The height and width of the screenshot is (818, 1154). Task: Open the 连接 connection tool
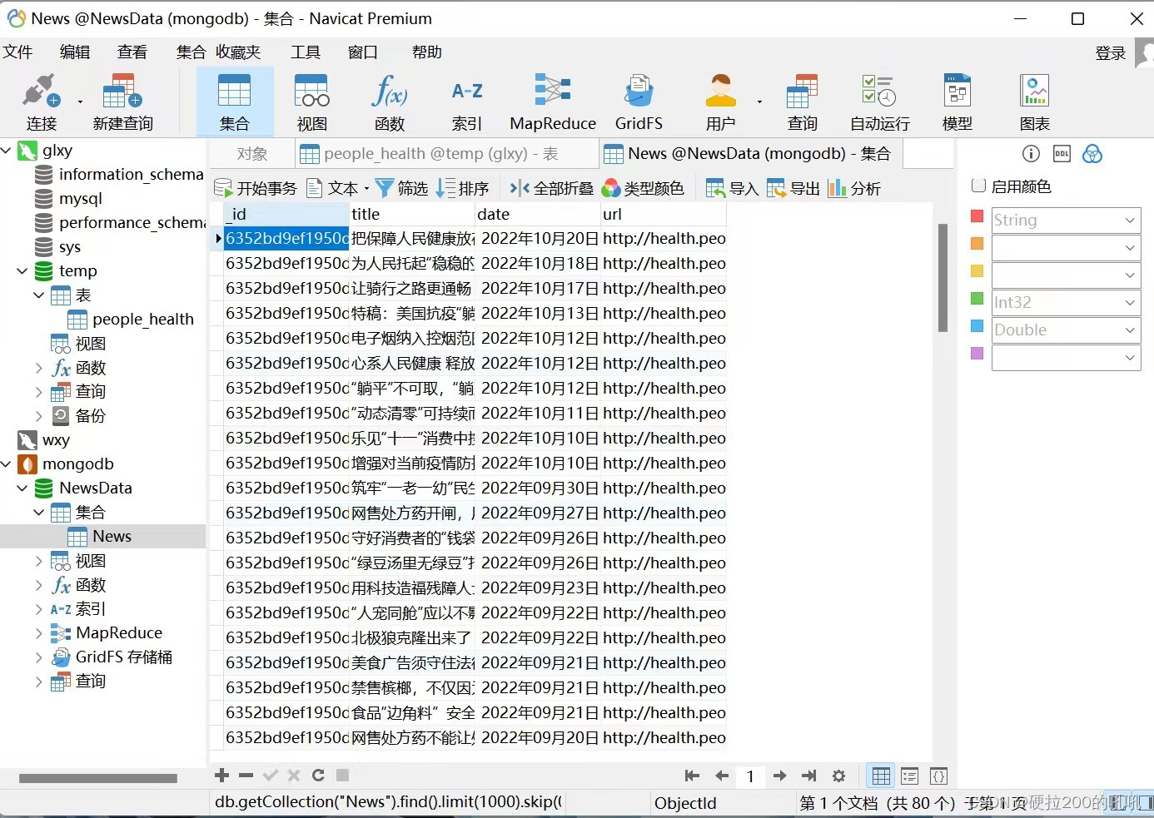[41, 102]
